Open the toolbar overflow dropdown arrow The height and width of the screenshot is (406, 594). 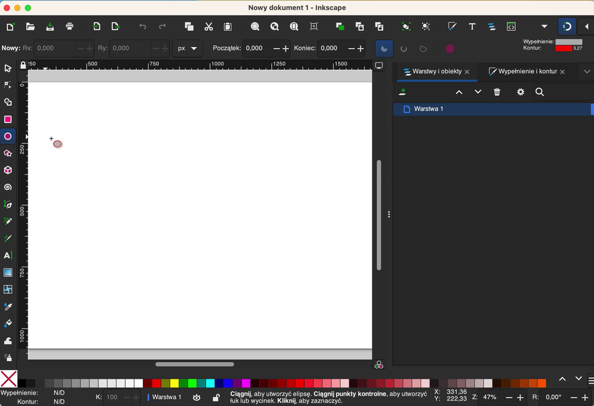pos(544,27)
